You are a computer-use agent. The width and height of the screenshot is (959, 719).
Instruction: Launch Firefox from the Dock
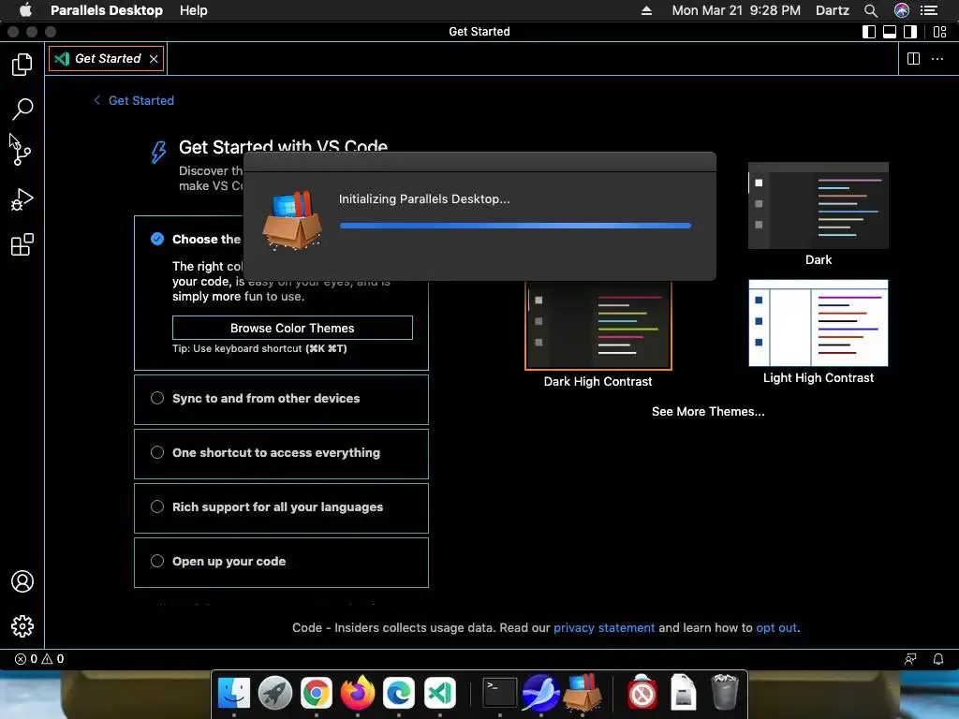pos(357,693)
